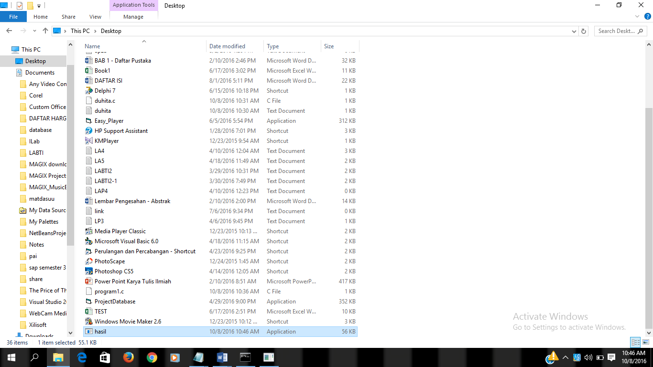The image size is (653, 367).
Task: Click This PC in the address breadcrumb
Action: 80,31
